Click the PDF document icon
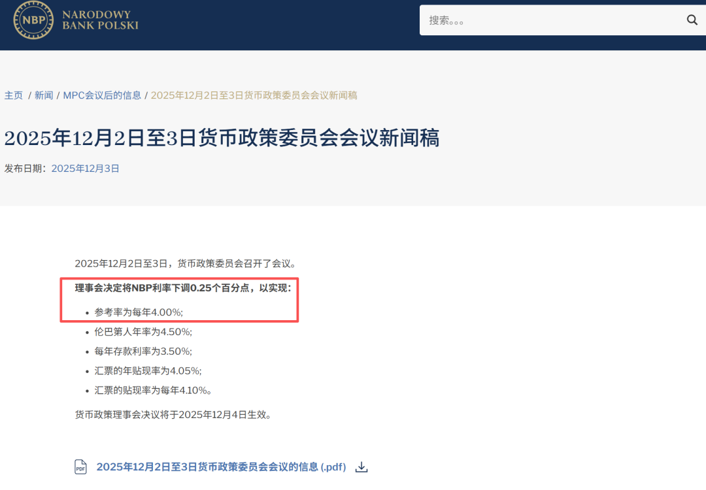Screen dimensions: 706x490 pos(80,466)
